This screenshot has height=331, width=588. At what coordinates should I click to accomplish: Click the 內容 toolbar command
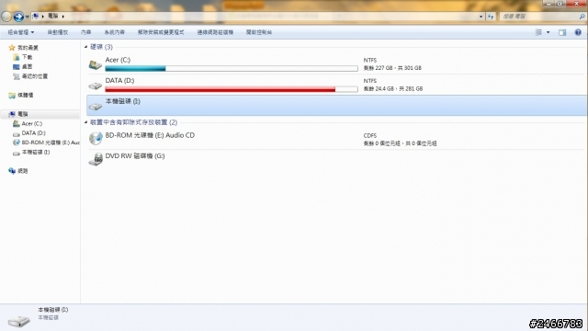pos(85,32)
